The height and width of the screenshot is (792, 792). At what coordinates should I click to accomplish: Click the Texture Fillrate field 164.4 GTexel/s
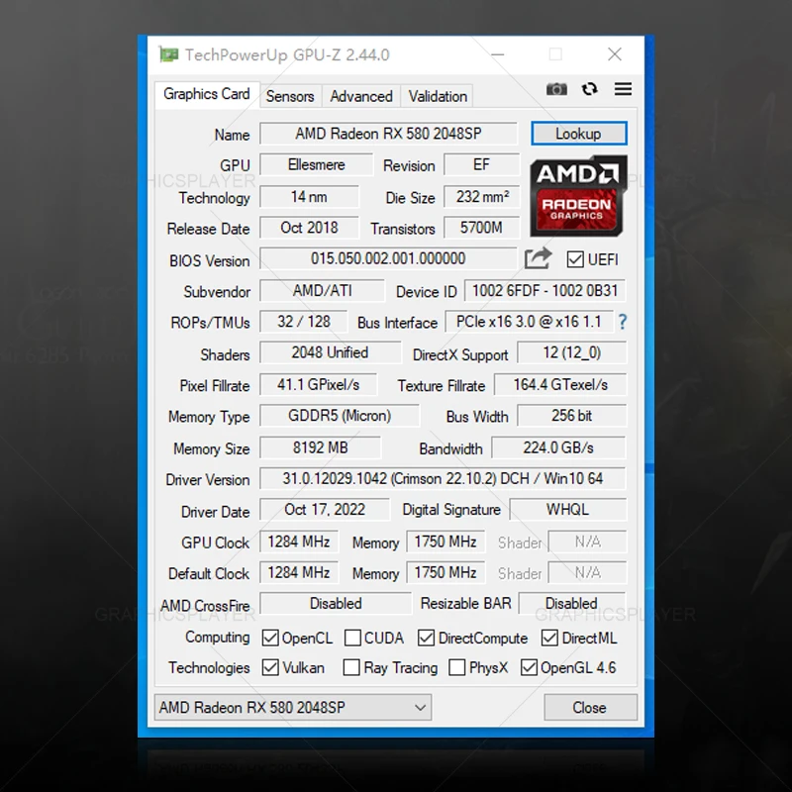560,385
